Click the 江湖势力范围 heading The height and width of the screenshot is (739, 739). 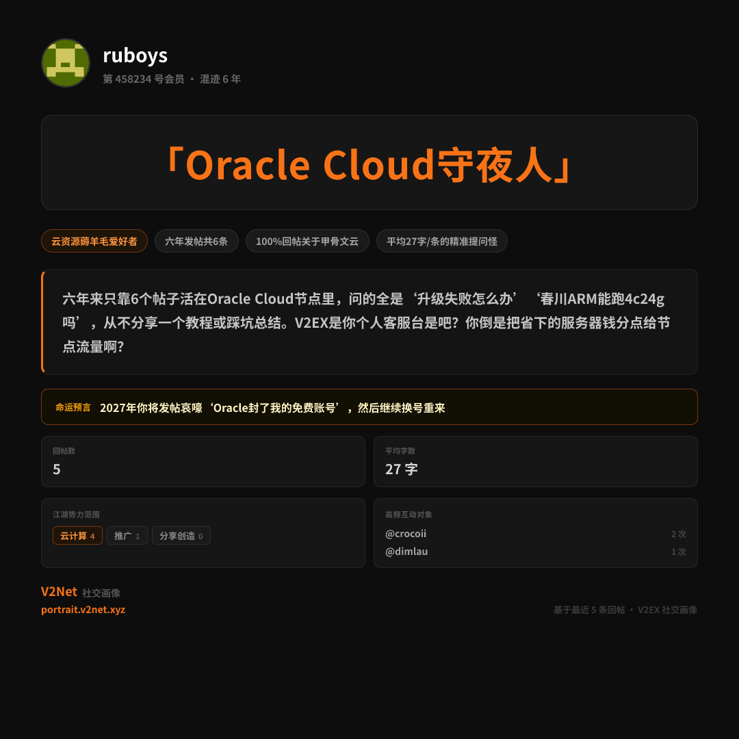[x=76, y=514]
